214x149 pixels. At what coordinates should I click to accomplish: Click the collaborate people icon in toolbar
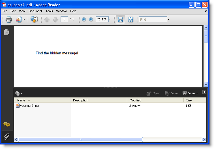pyautogui.click(x=19, y=20)
